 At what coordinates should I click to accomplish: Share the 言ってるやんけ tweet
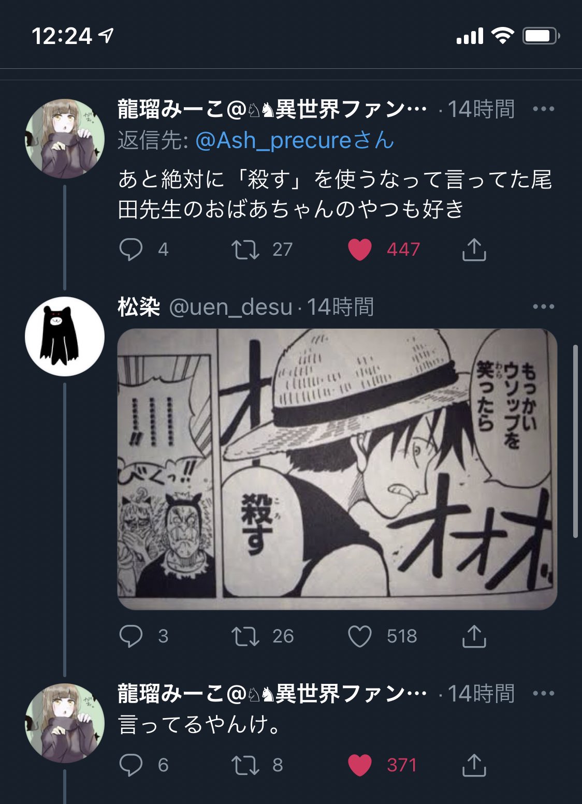pos(474,765)
